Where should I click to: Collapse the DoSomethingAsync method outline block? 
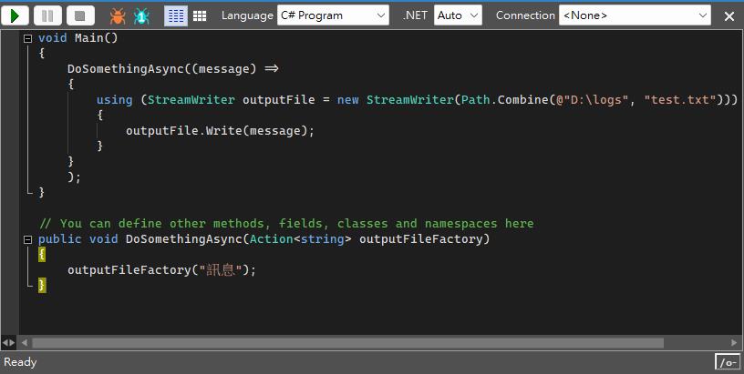tap(27, 239)
